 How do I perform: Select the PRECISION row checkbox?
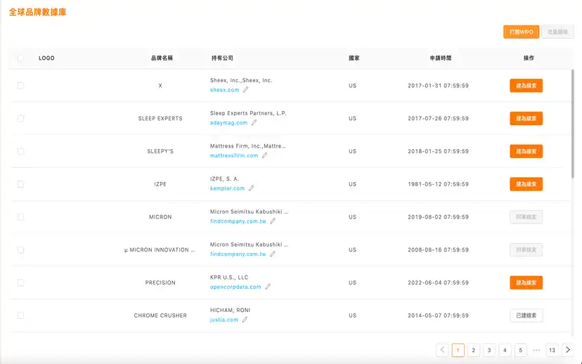tap(21, 282)
